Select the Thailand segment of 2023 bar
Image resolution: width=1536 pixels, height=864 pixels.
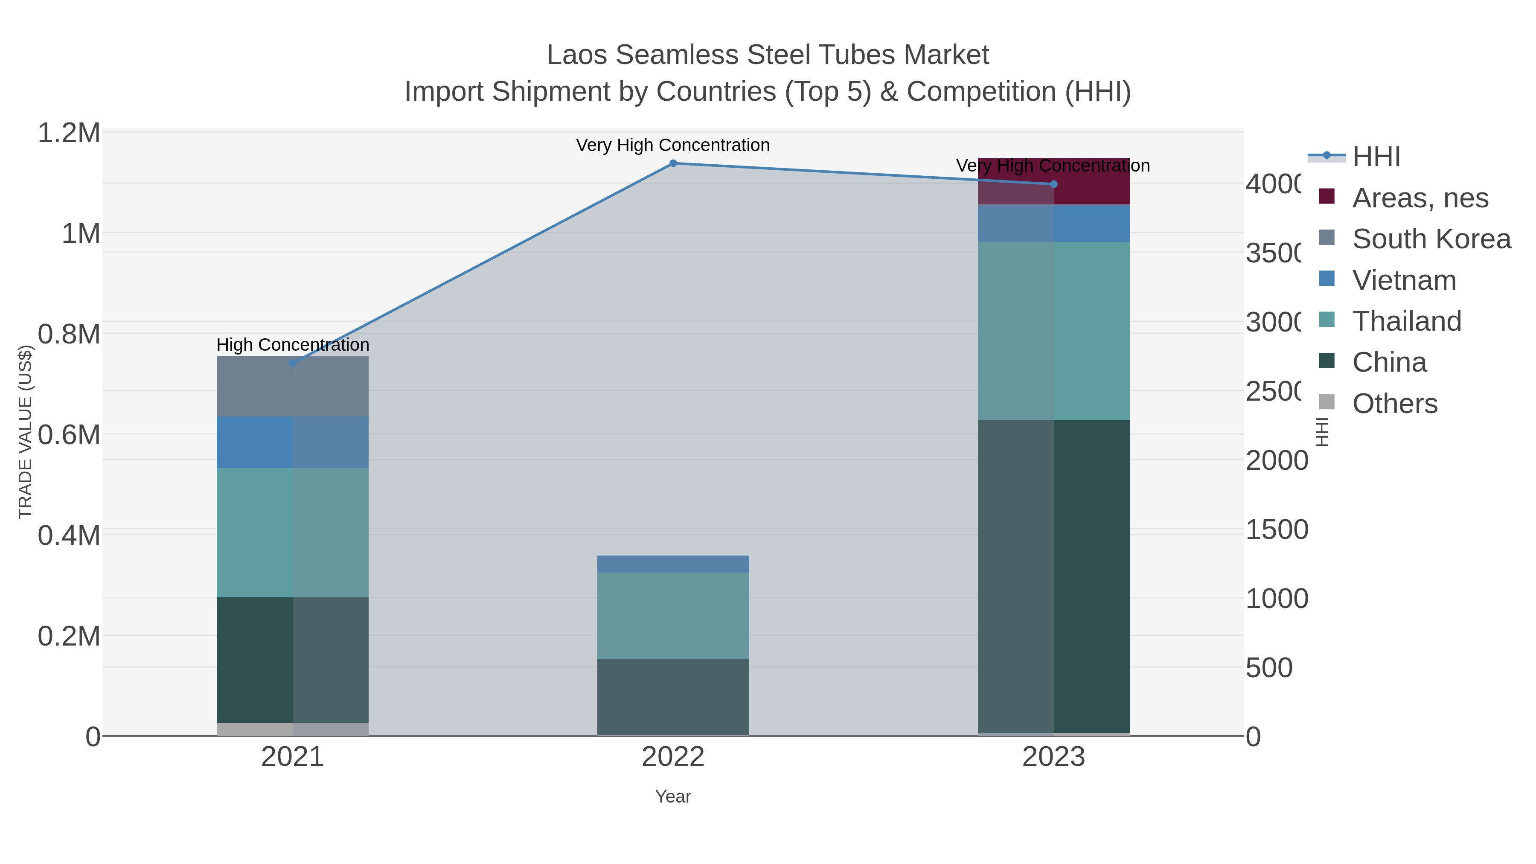pyautogui.click(x=1053, y=331)
